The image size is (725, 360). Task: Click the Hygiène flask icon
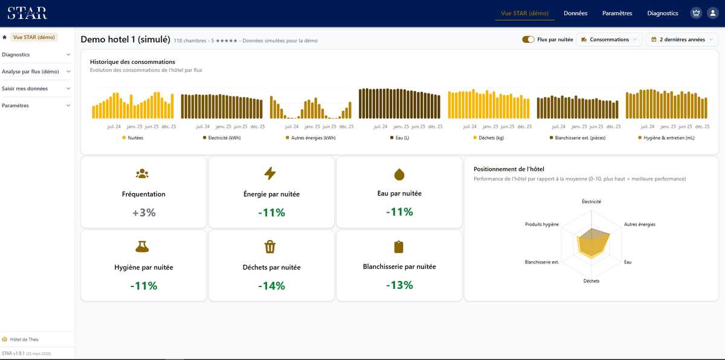point(143,246)
